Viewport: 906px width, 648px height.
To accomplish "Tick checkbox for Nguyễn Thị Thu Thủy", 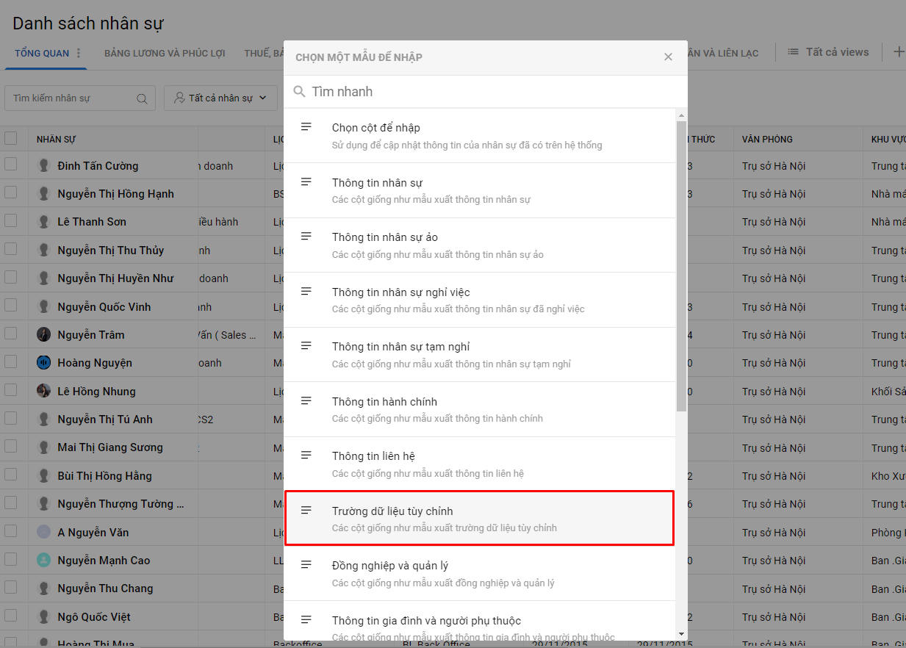I will tap(11, 249).
